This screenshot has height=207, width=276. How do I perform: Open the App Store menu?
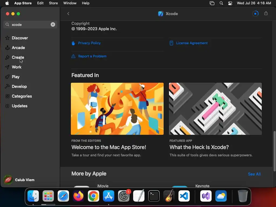coord(23,3)
